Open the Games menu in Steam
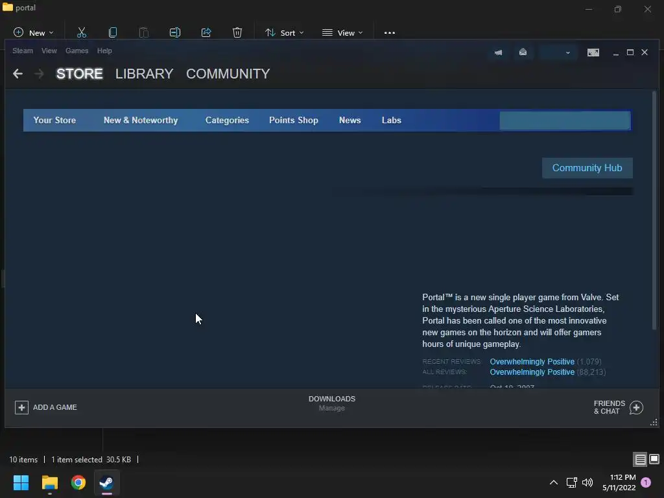This screenshot has height=498, width=664. point(77,51)
